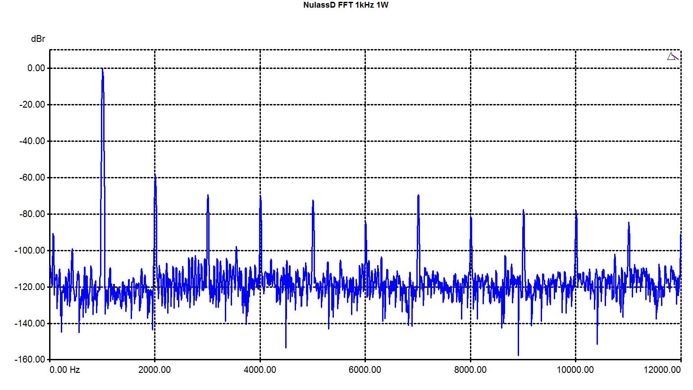Click the -60.00 Y-axis label

[x=32, y=177]
